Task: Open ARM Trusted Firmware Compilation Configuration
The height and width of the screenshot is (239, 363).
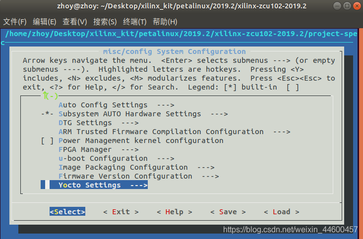Action: click(x=175, y=132)
